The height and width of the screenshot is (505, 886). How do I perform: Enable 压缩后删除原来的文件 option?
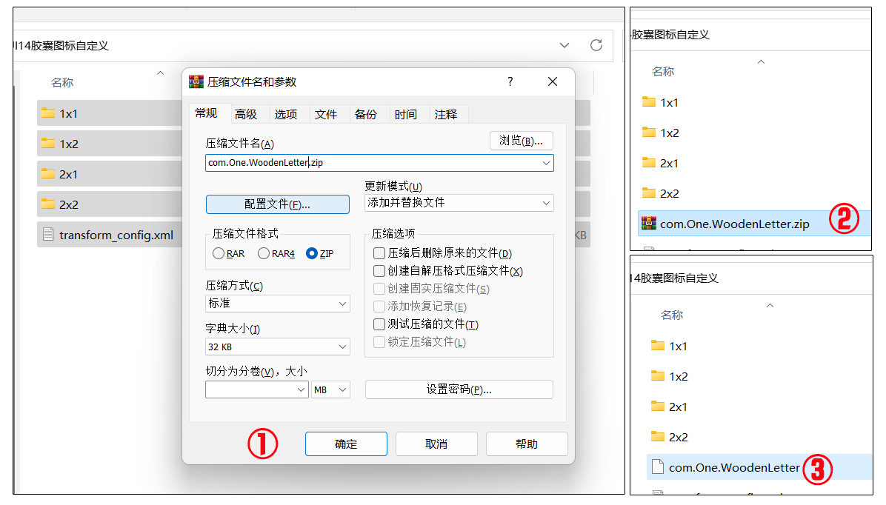[379, 255]
